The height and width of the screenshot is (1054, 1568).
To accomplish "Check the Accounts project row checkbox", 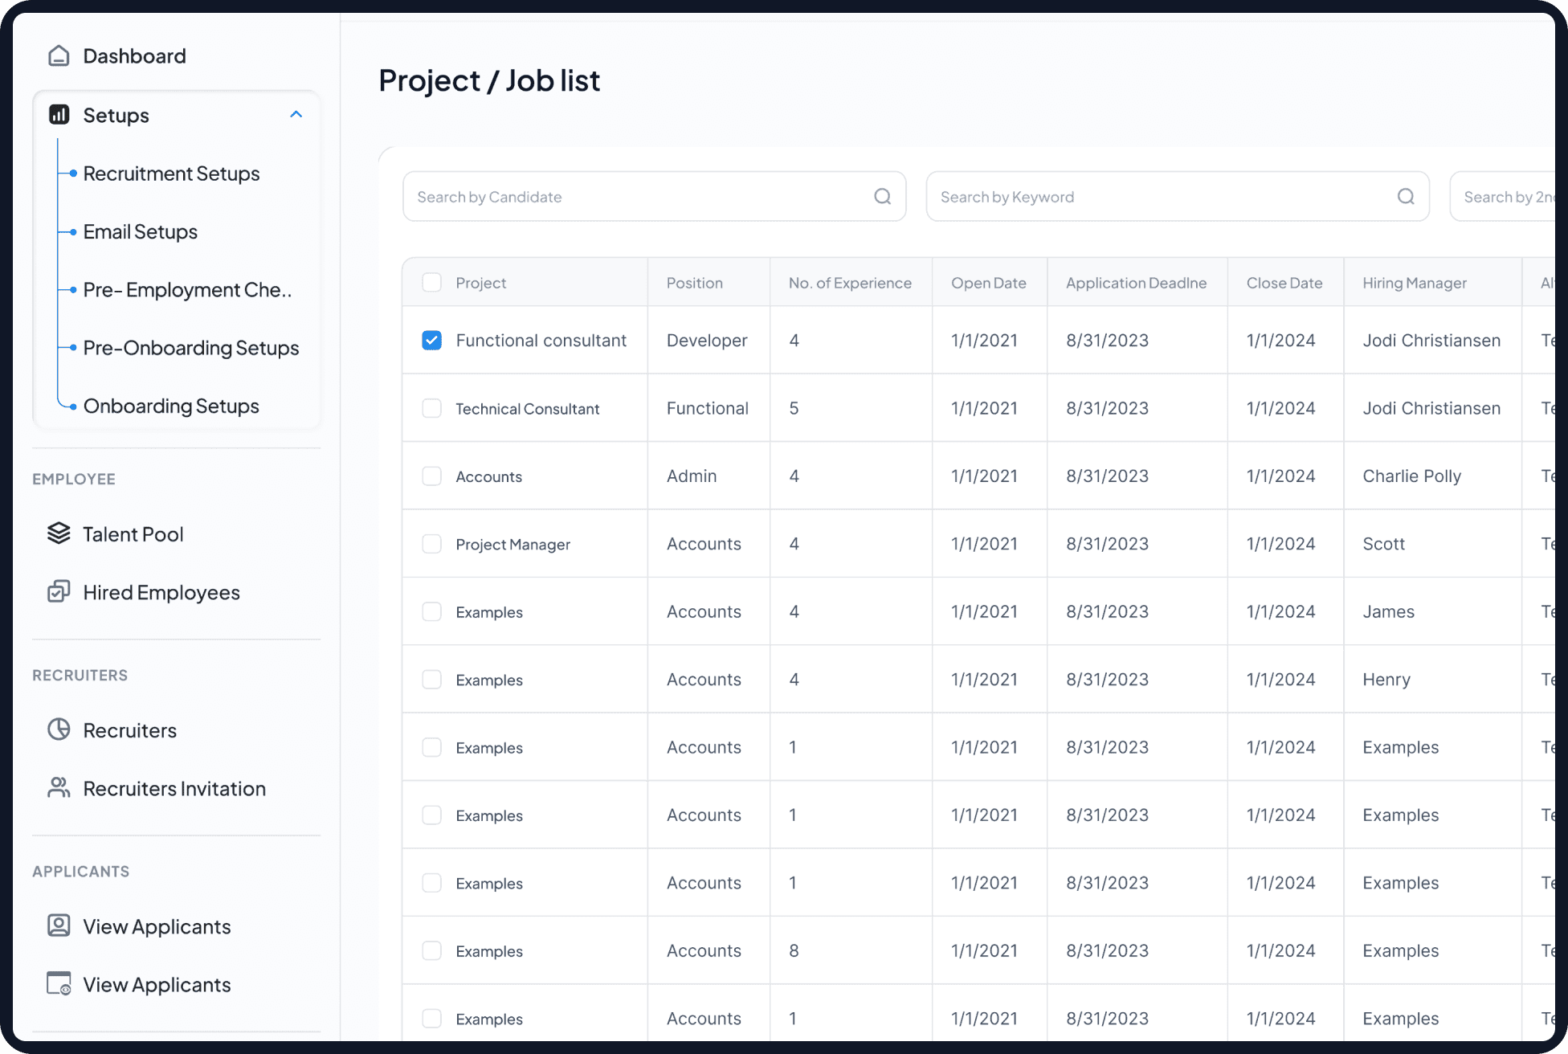I will coord(431,476).
